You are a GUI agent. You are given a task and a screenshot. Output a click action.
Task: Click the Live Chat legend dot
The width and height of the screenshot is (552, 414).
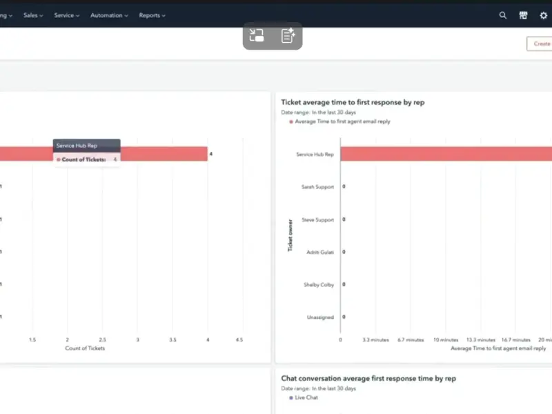290,397
